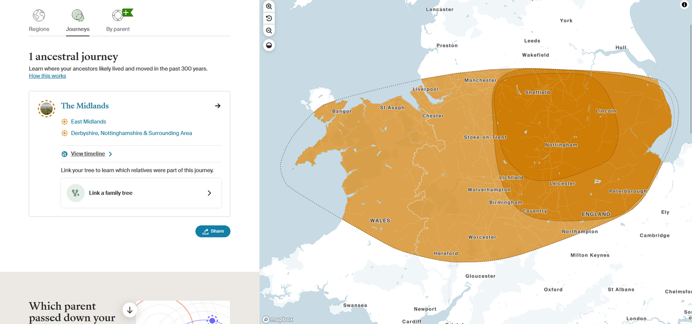
Task: Click Nottingham label on map
Action: point(561,145)
